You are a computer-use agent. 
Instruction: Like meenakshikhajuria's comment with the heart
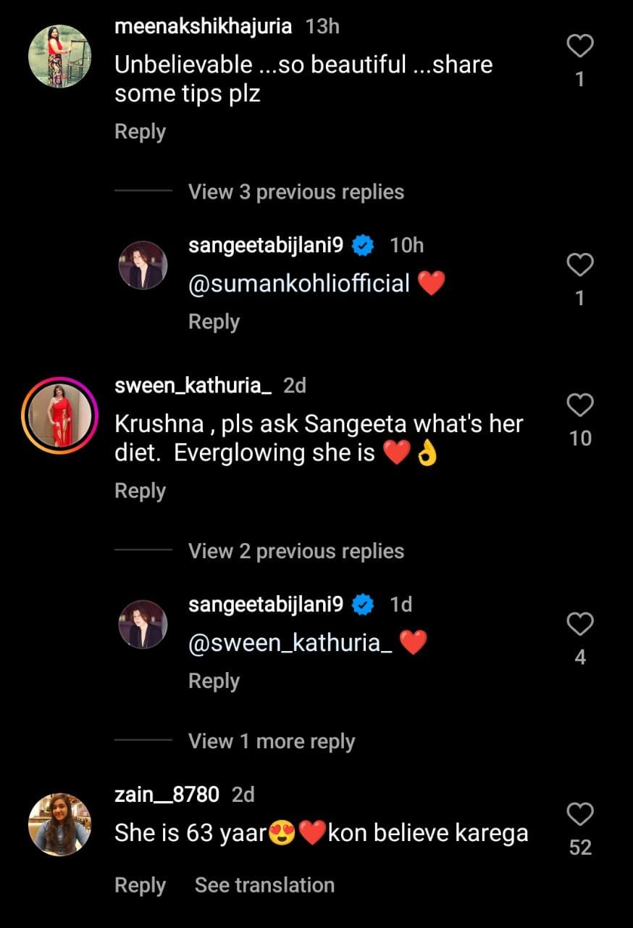579,47
